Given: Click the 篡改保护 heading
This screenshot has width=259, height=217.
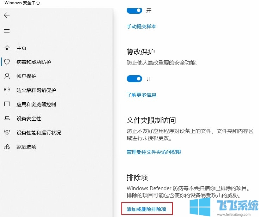Looking at the screenshot, I should pyautogui.click(x=140, y=52).
